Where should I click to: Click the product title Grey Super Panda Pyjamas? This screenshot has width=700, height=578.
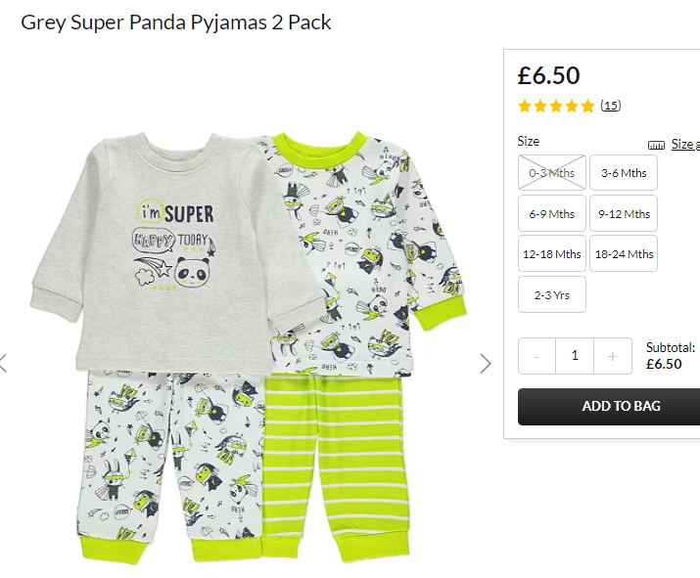(176, 22)
